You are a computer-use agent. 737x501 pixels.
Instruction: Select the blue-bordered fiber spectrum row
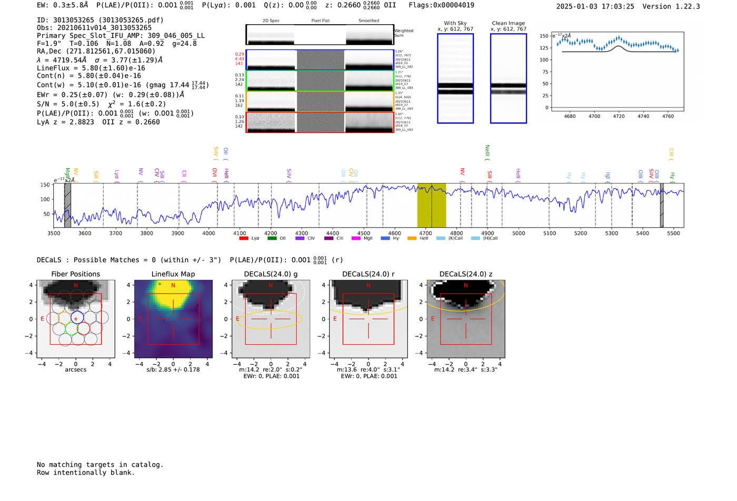[320, 60]
